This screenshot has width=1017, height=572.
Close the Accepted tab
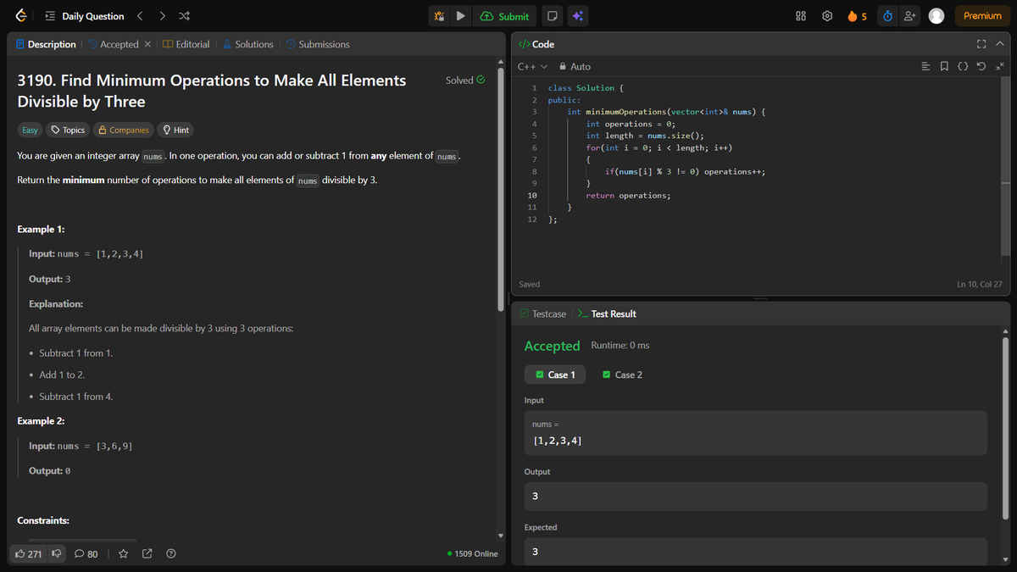(147, 44)
